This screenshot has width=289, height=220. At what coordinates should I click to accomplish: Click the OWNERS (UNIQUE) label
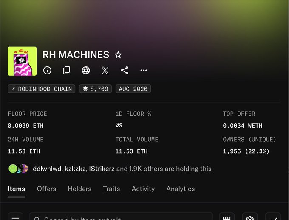[x=249, y=140]
